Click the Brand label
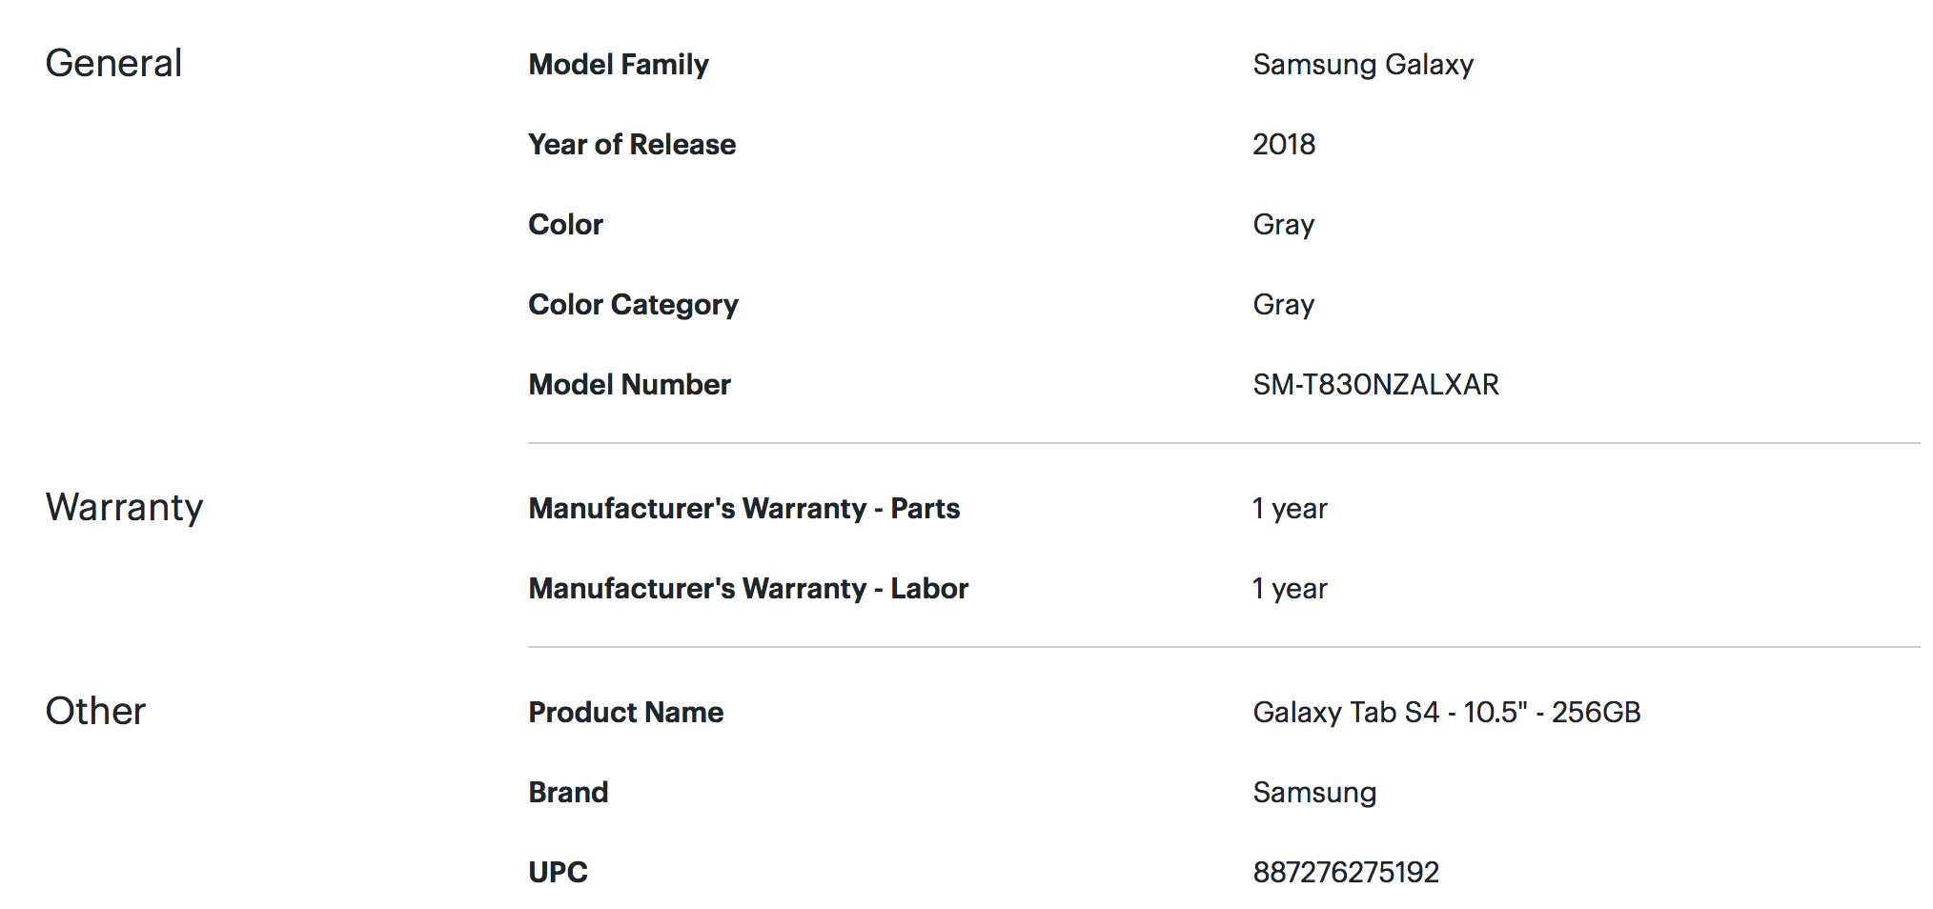 click(568, 793)
